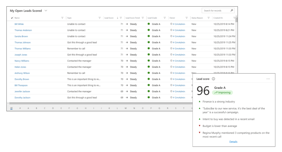Sort by the Lead Score column arrow
This screenshot has height=152, width=282.
click(x=117, y=18)
